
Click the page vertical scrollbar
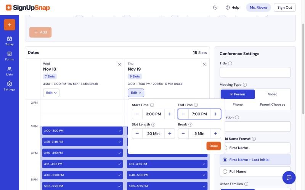tap(303, 69)
